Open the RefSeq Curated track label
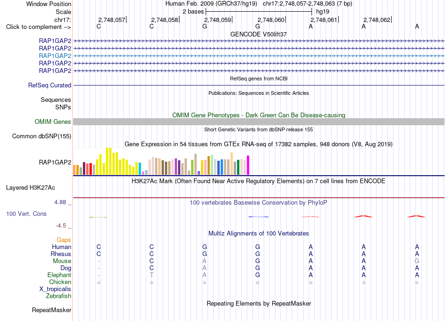 [50, 85]
